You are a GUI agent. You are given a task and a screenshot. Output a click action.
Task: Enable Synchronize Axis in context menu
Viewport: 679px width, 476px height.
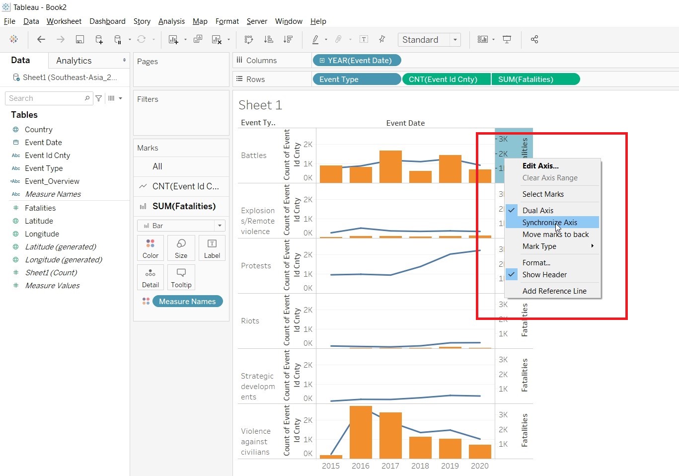tap(549, 223)
